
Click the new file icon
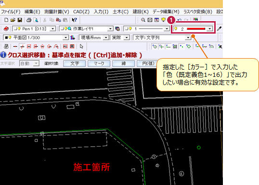pos(6,20)
